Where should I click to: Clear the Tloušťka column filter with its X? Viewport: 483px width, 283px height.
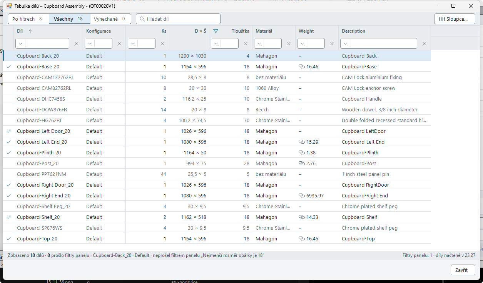click(246, 44)
